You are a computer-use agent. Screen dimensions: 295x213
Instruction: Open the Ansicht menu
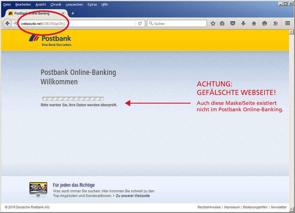click(41, 4)
